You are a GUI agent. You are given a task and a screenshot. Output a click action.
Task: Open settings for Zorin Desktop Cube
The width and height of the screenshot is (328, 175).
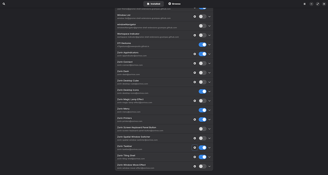194,82
